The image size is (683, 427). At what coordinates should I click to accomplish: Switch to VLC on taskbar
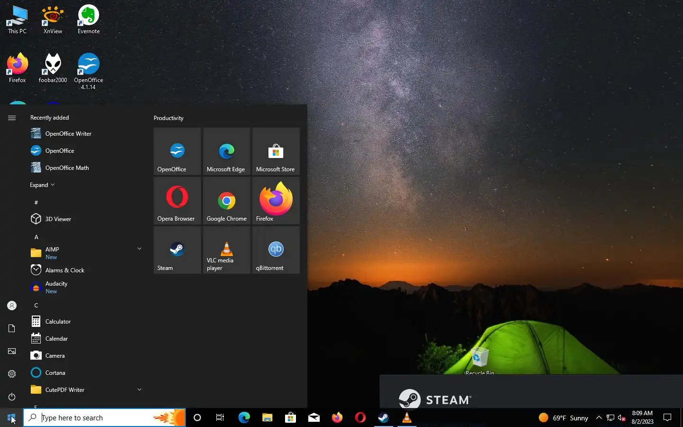[406, 418]
